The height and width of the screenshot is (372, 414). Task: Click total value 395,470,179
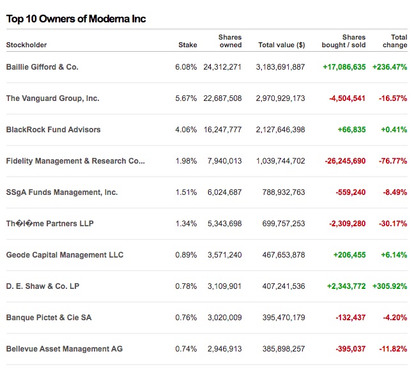(x=284, y=317)
